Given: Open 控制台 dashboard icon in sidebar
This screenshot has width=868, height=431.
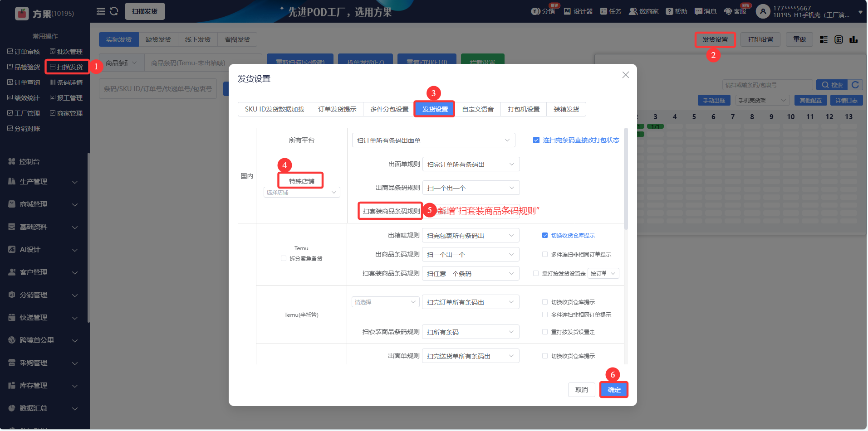Looking at the screenshot, I should coord(12,161).
